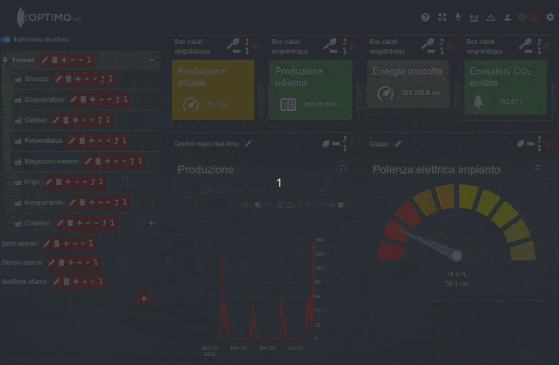This screenshot has width=559, height=365.
Task: Edit the Gauge widget with pencil
Action: click(398, 144)
